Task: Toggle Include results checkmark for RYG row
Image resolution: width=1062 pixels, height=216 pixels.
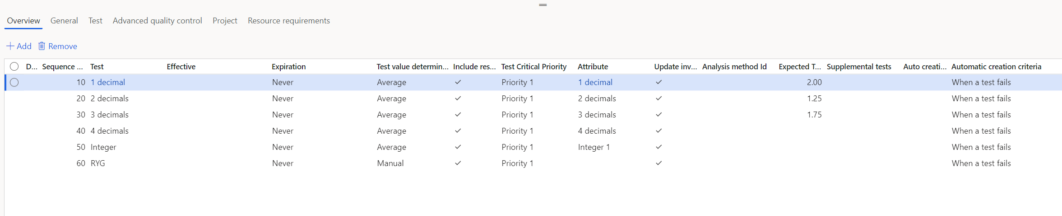Action: 458,163
